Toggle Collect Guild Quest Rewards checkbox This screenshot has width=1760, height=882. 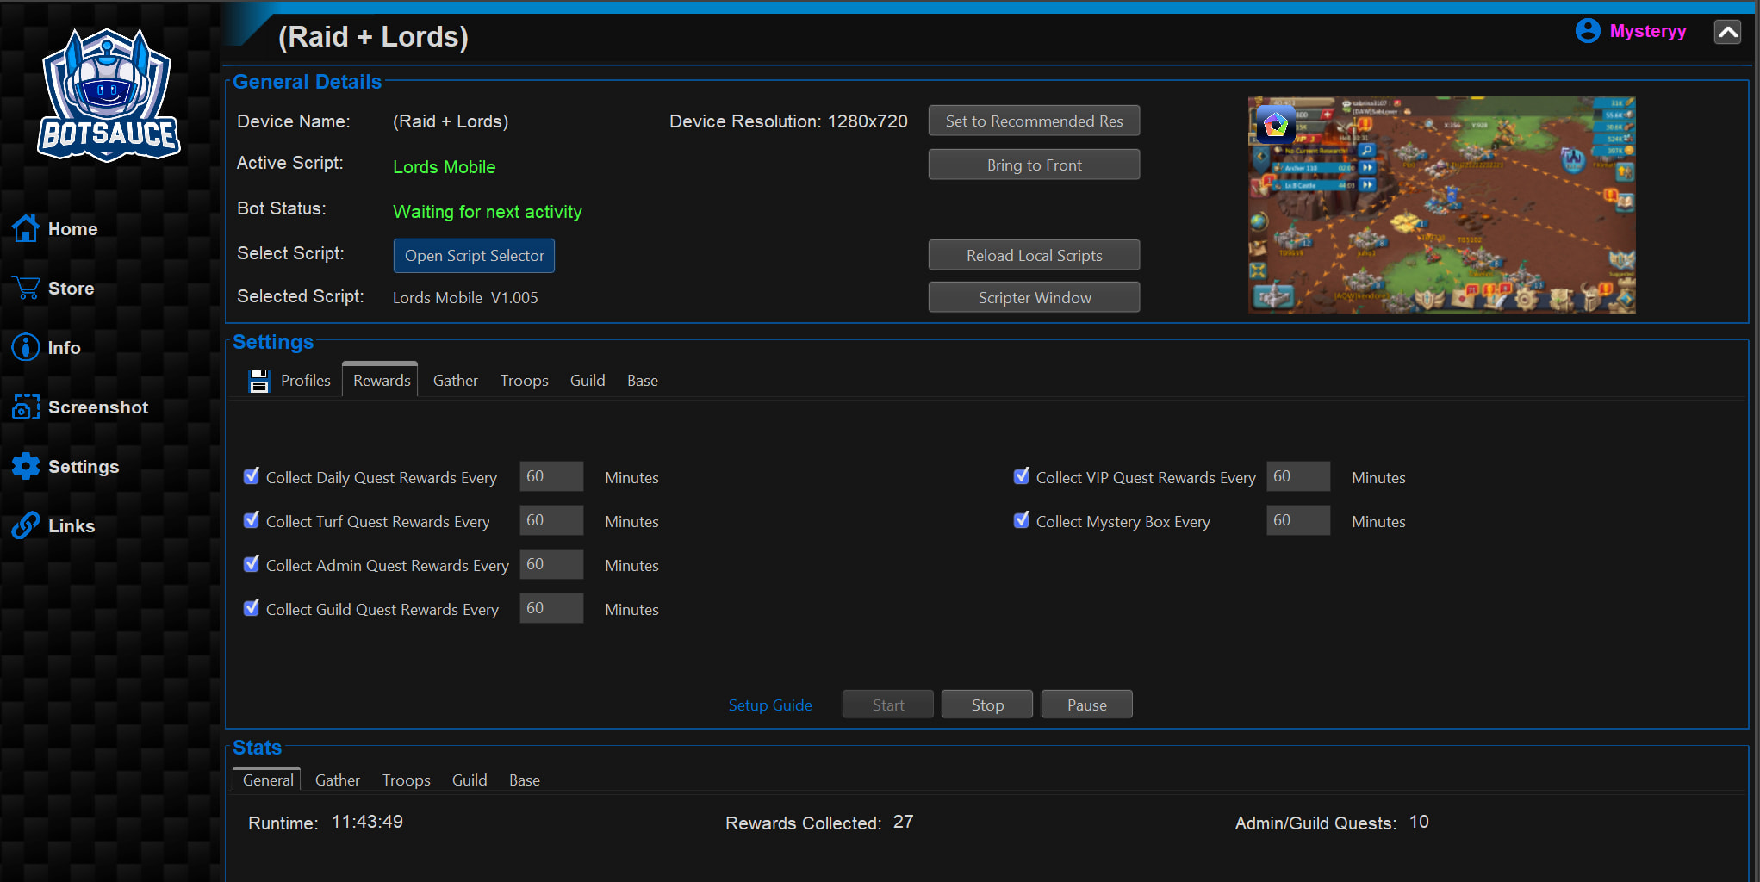252,608
